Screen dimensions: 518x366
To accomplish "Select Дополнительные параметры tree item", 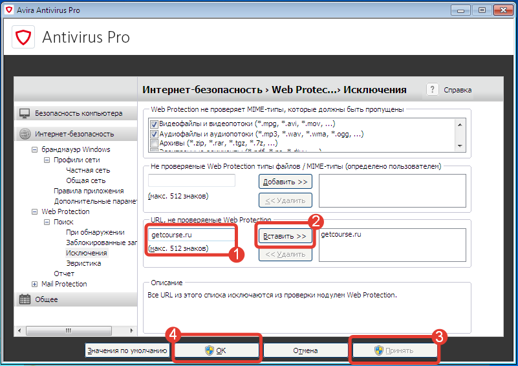I will pyautogui.click(x=95, y=201).
